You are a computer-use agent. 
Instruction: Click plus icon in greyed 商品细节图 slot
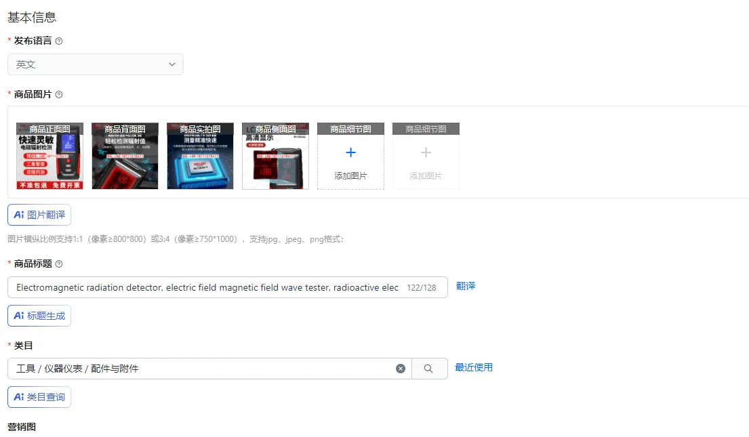click(426, 152)
